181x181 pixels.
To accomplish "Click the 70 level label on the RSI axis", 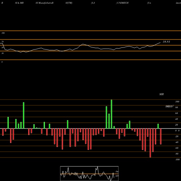I will click(3, 42).
